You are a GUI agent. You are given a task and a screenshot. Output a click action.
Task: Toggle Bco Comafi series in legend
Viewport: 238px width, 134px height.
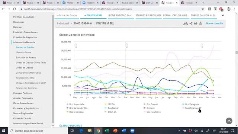tap(150, 104)
